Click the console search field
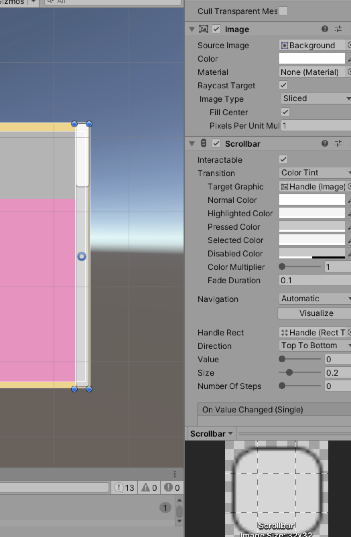 coord(54,487)
